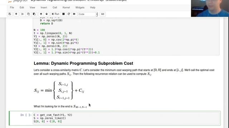
Task: Open the Edit menu
Action: [x=22, y=7]
